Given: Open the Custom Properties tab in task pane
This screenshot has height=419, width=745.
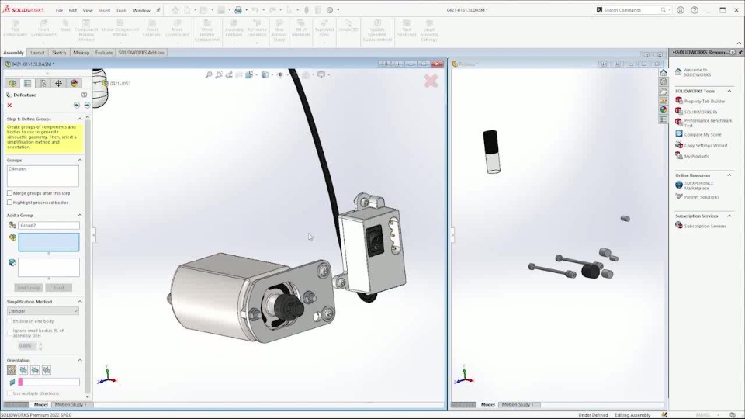Looking at the screenshot, I should point(664,119).
